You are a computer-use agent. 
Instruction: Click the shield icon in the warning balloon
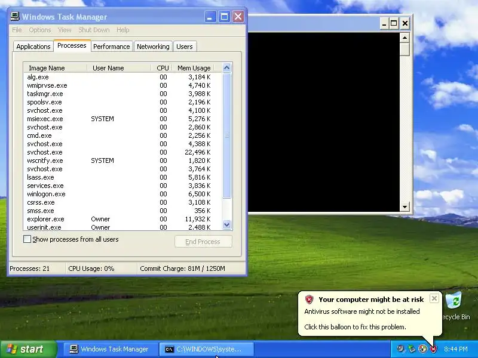(309, 300)
